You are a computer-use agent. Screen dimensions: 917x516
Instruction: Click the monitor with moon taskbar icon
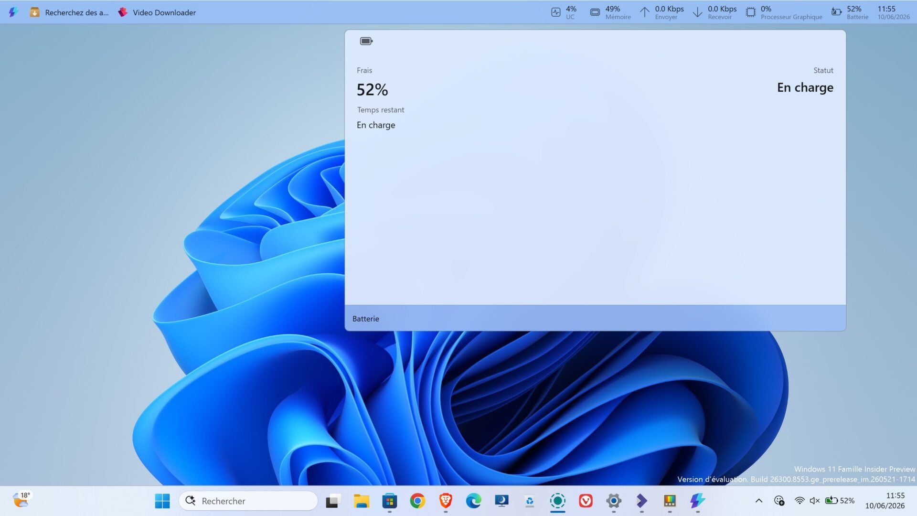[x=501, y=501]
